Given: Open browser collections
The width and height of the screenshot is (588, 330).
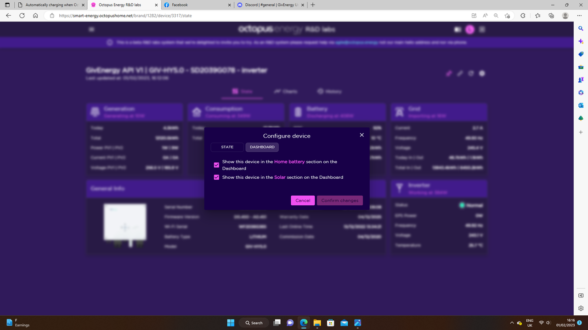Looking at the screenshot, I should click(551, 15).
